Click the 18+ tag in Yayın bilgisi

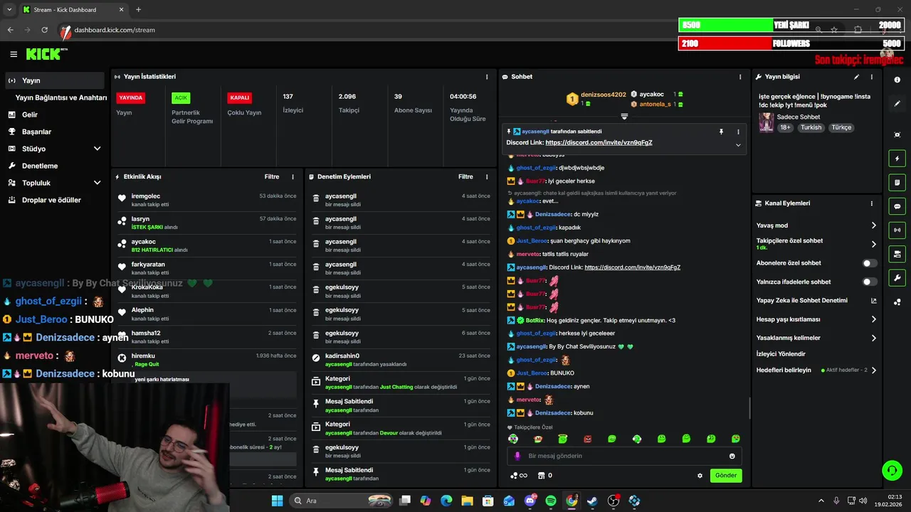(785, 127)
